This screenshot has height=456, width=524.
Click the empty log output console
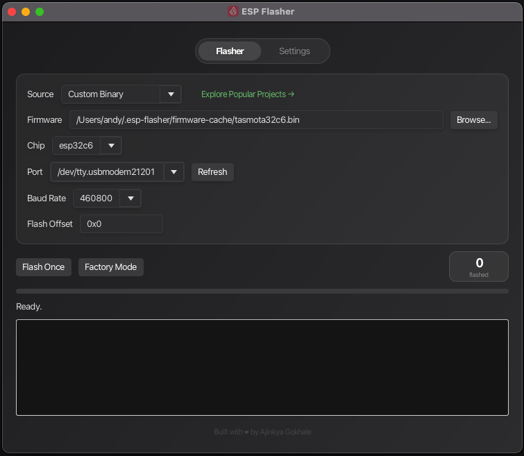262,367
